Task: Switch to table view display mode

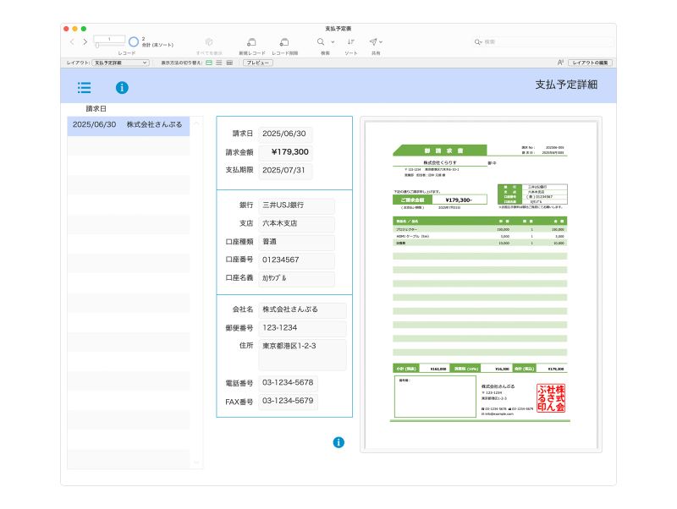Action: pyautogui.click(x=229, y=63)
